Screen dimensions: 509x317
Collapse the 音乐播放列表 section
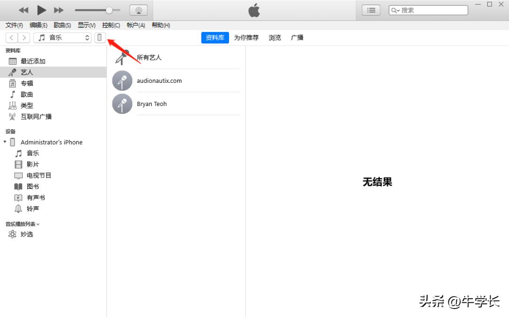[39, 224]
